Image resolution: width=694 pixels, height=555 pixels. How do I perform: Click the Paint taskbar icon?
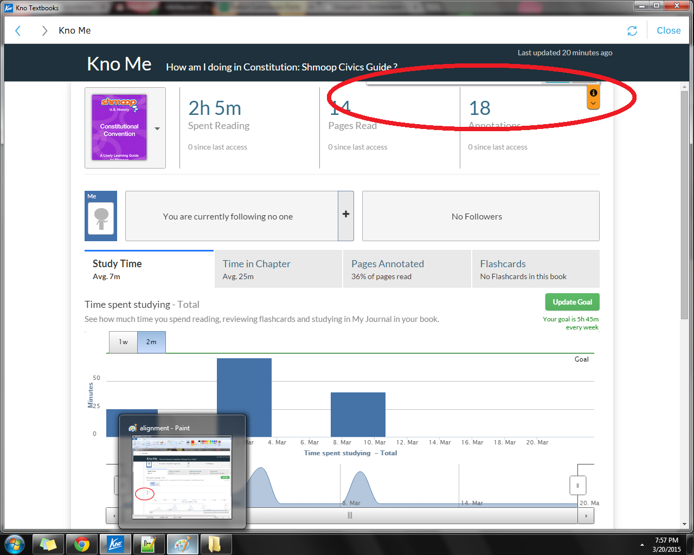(x=182, y=544)
